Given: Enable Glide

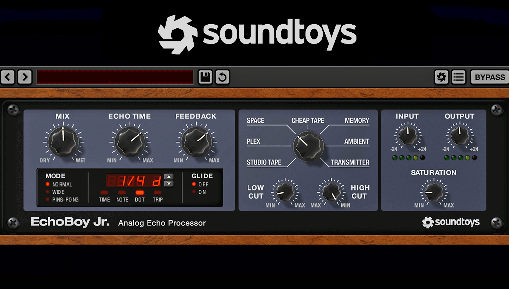Looking at the screenshot, I should pyautogui.click(x=194, y=192).
